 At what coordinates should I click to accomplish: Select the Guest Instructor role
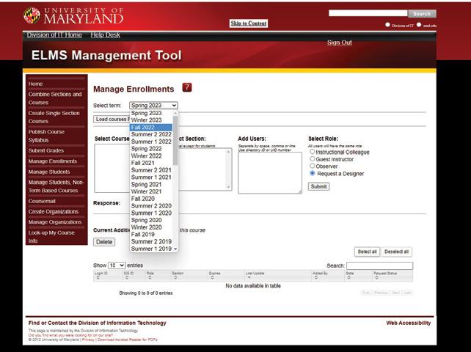(313, 159)
